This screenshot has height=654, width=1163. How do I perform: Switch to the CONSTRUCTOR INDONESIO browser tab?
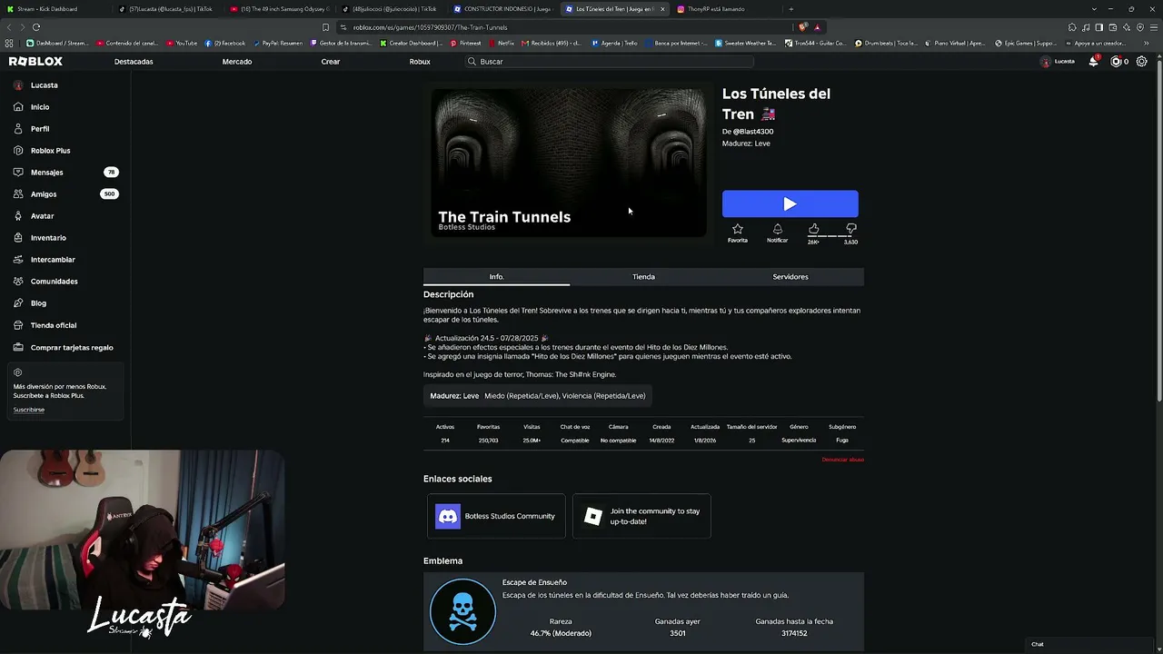502,9
